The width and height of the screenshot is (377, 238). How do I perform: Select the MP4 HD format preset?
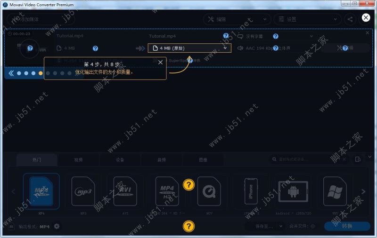click(167, 191)
